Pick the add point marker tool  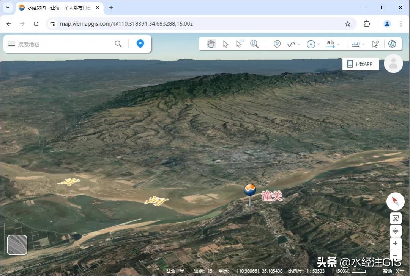277,44
